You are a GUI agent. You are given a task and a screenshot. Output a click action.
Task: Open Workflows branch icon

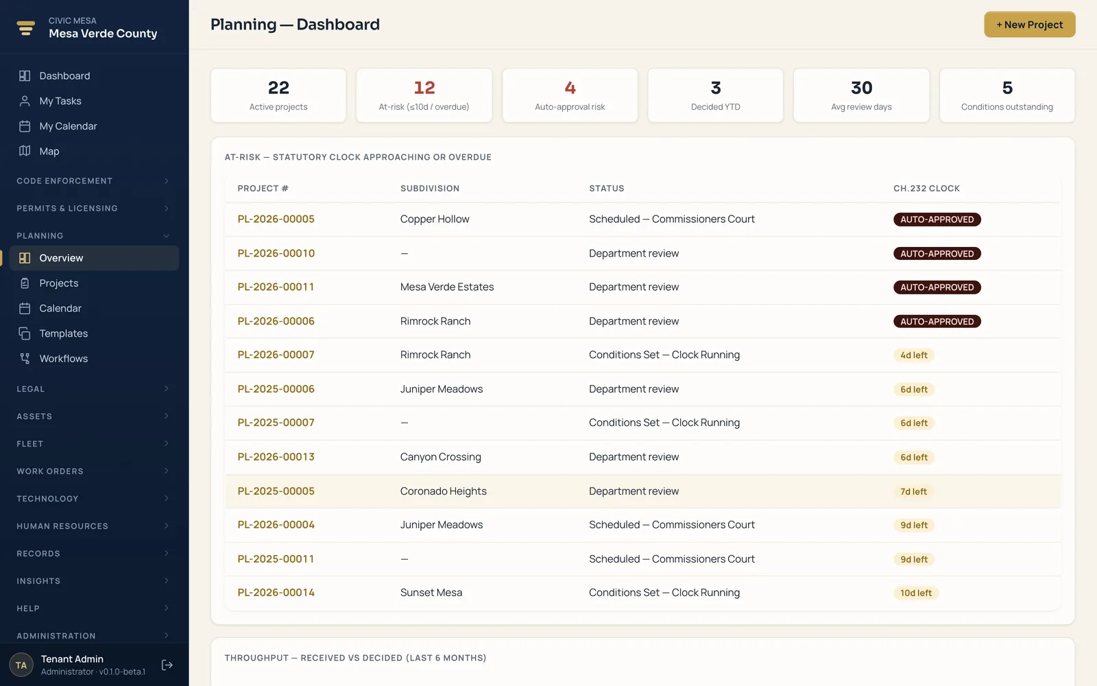click(x=25, y=359)
